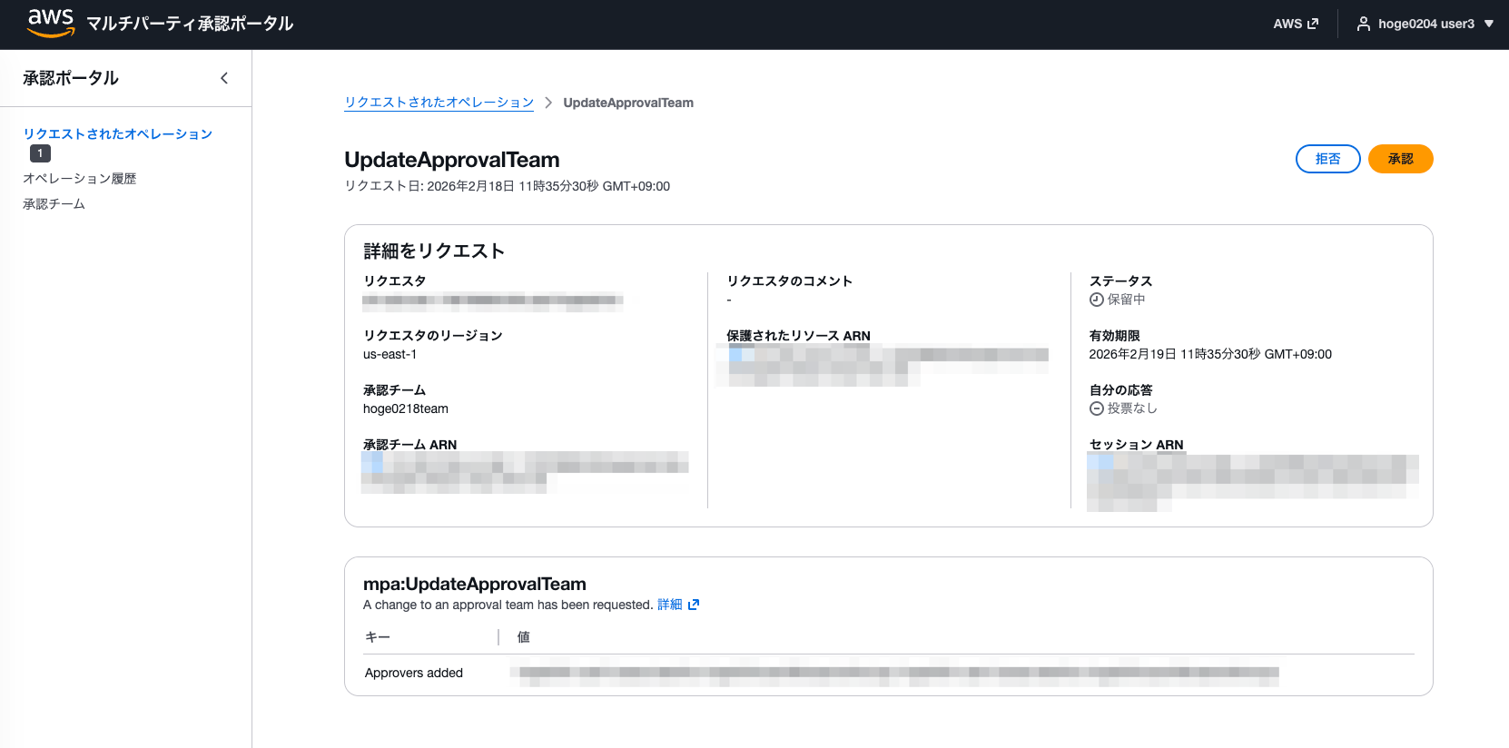
Task: Click the pending request count badge
Action: pyautogui.click(x=40, y=153)
